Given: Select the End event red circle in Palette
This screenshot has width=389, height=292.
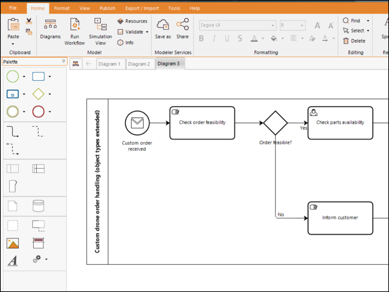Looking at the screenshot, I should click(38, 112).
